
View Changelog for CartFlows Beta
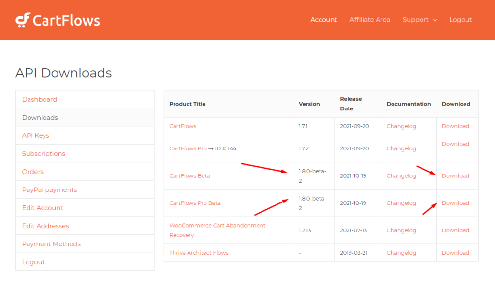tap(401, 176)
